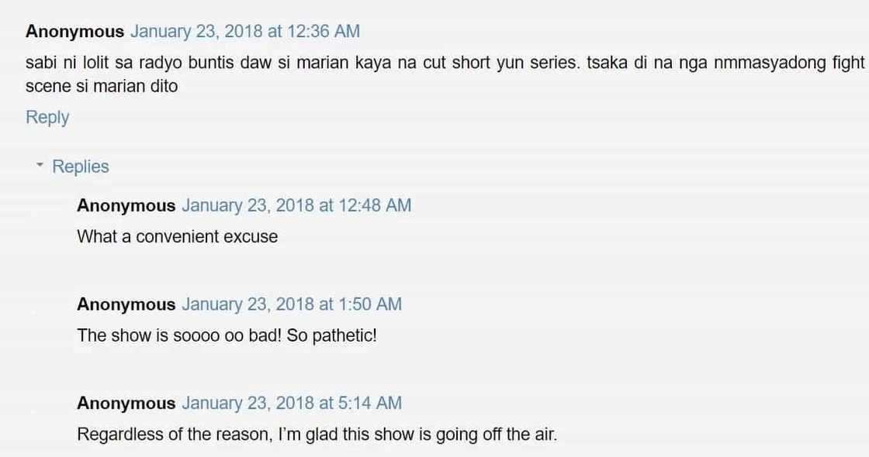Click Anonymous author of 5:14 AM reply
This screenshot has height=457, width=869.
[126, 403]
